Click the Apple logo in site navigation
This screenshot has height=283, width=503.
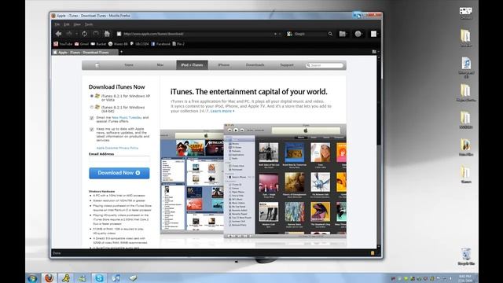click(97, 65)
